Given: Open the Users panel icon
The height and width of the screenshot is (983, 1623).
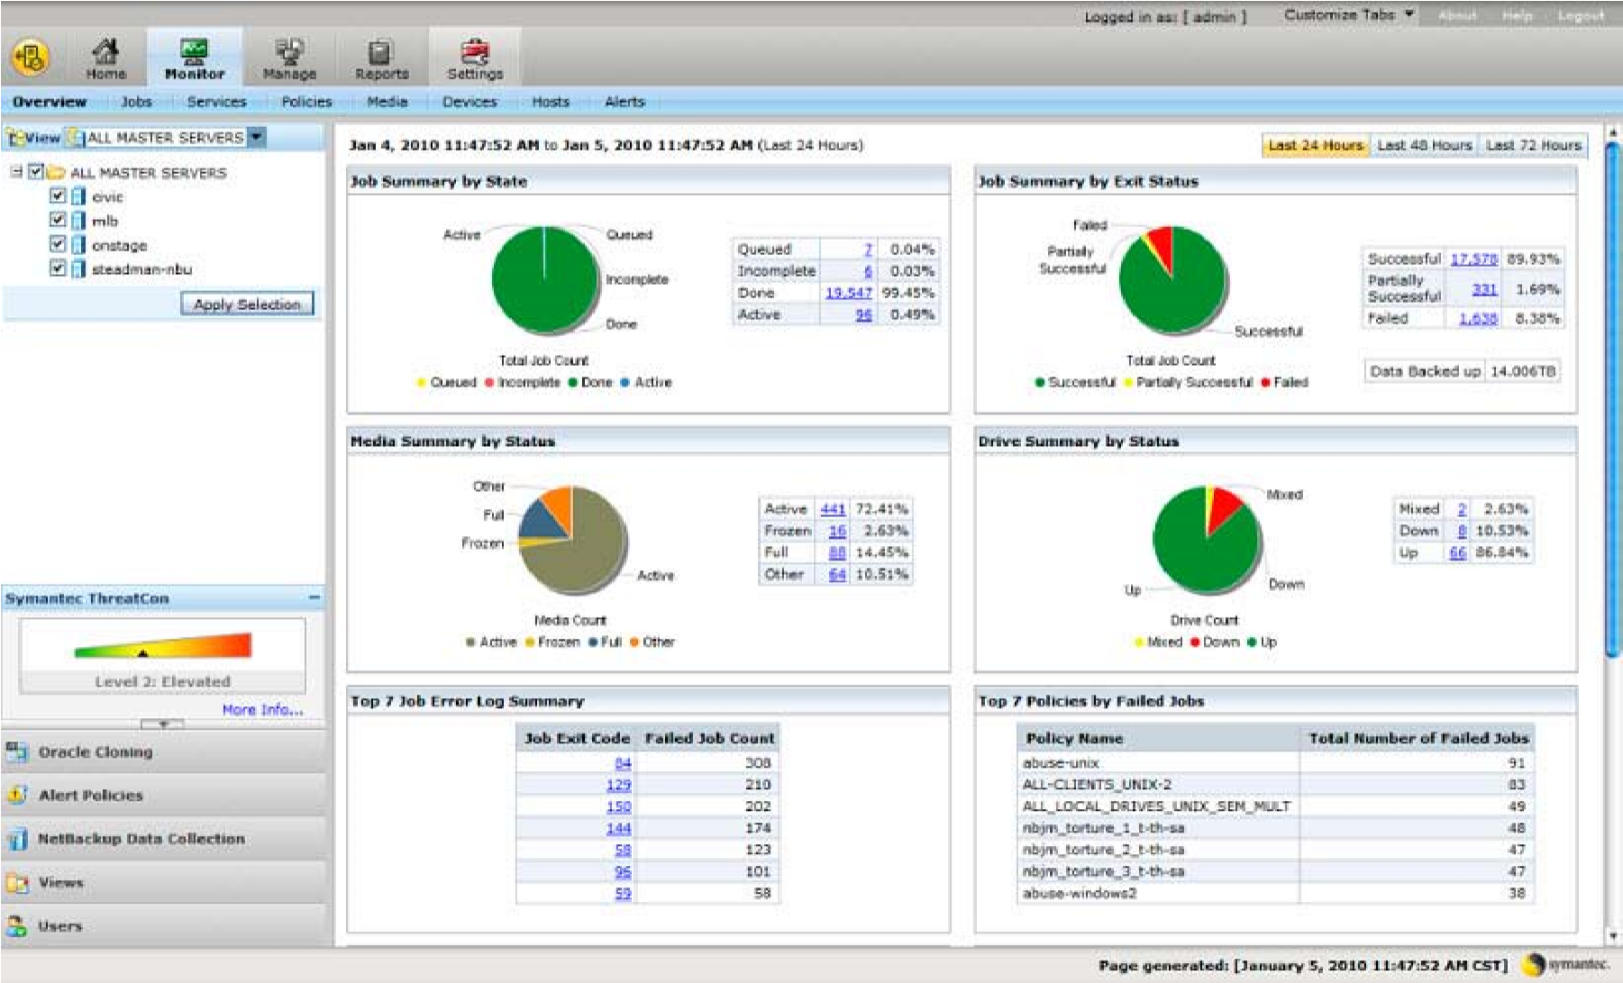Looking at the screenshot, I should (17, 925).
